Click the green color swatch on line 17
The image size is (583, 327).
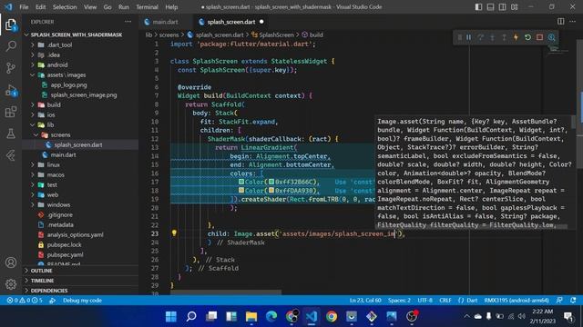point(271,182)
